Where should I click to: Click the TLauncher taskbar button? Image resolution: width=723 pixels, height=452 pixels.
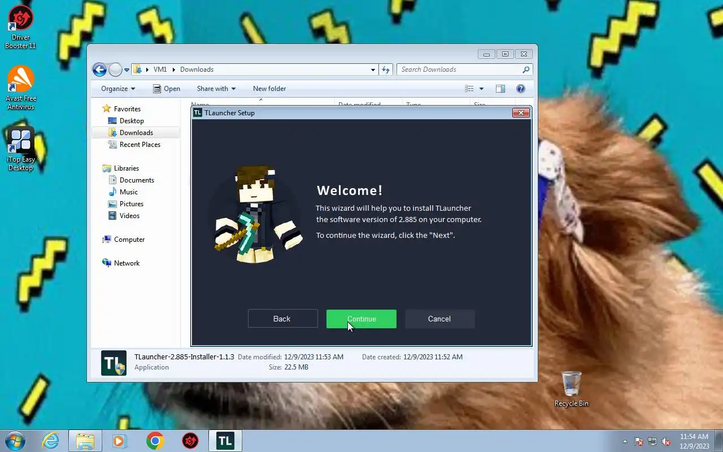[225, 441]
